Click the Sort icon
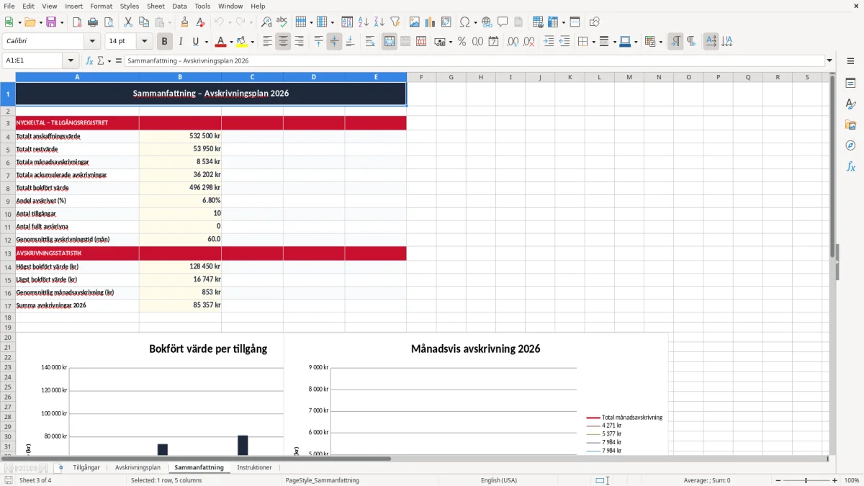This screenshot has width=864, height=486. pos(347,22)
